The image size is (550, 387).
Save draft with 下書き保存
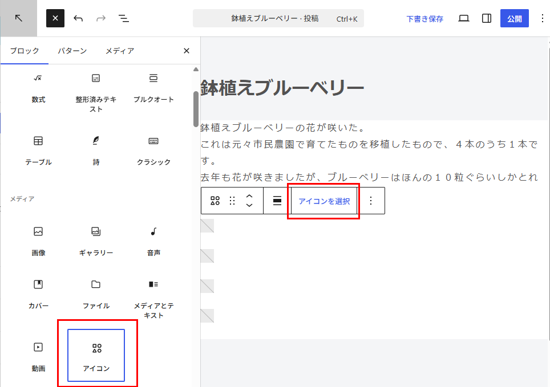pos(424,19)
